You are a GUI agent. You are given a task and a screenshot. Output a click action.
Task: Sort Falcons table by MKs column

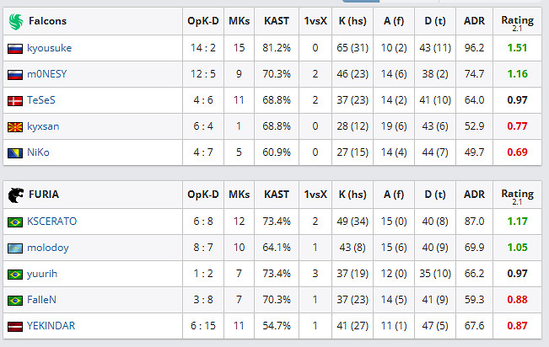[240, 21]
